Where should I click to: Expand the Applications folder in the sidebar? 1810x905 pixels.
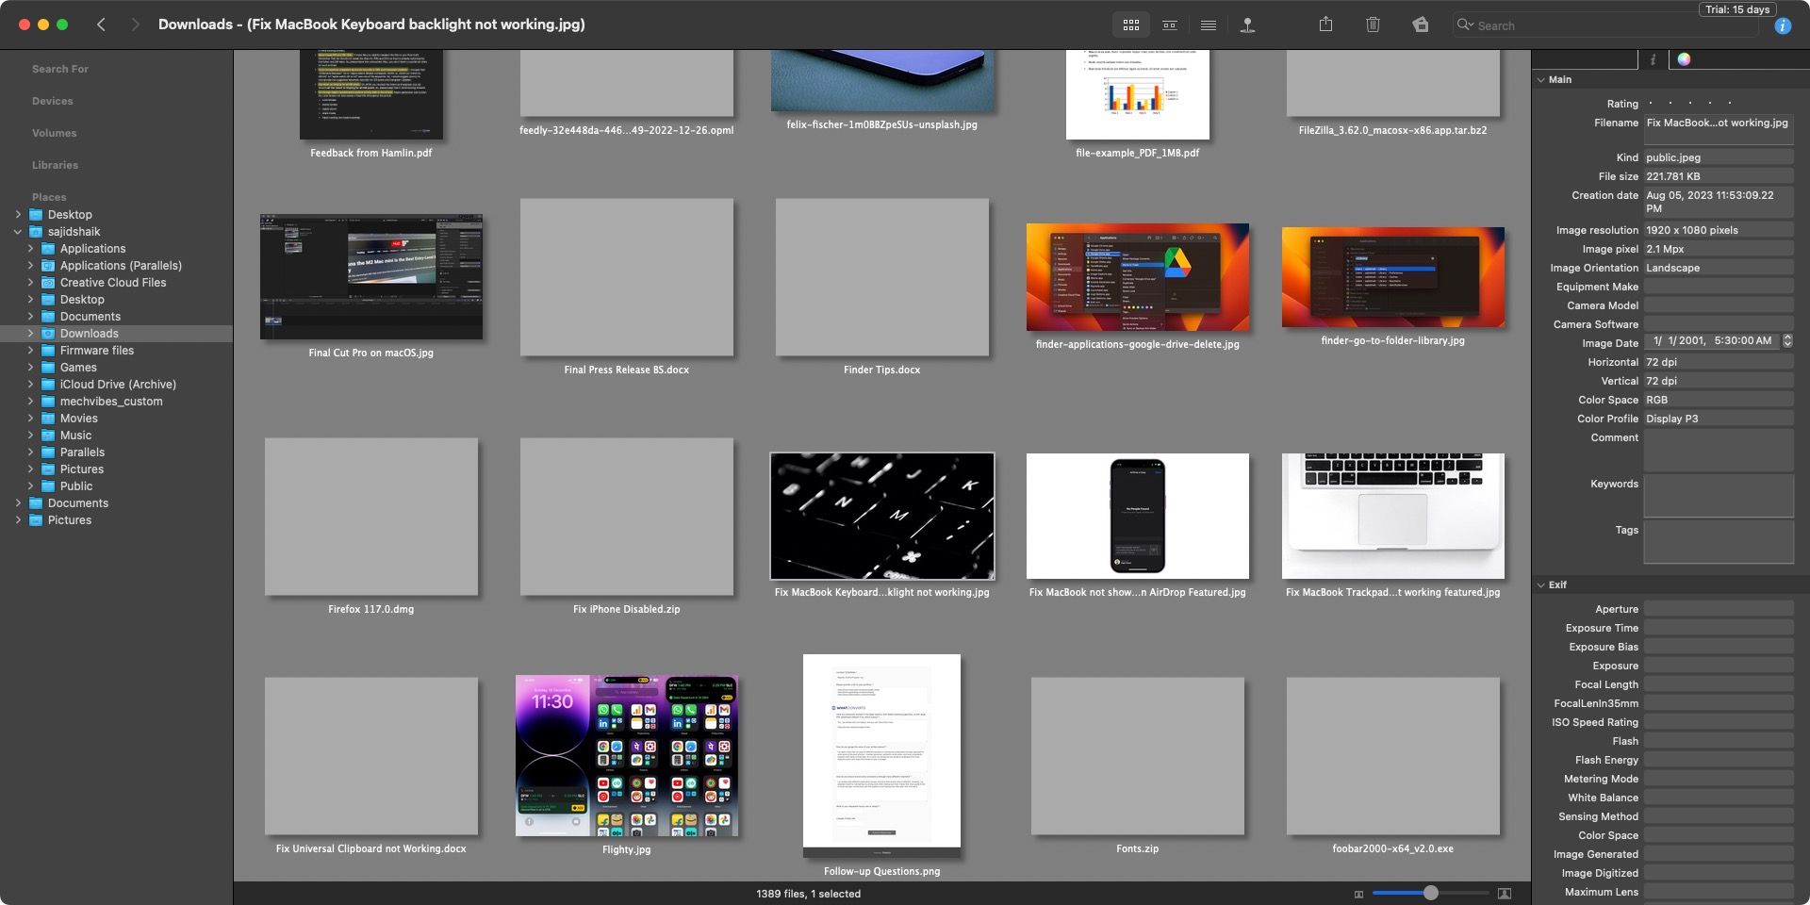(x=31, y=248)
